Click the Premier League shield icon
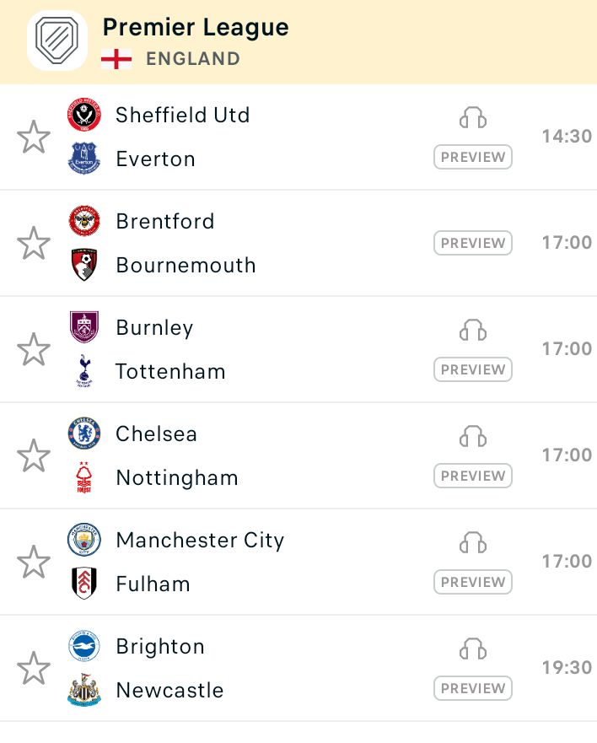This screenshot has height=743, width=597. point(57,40)
